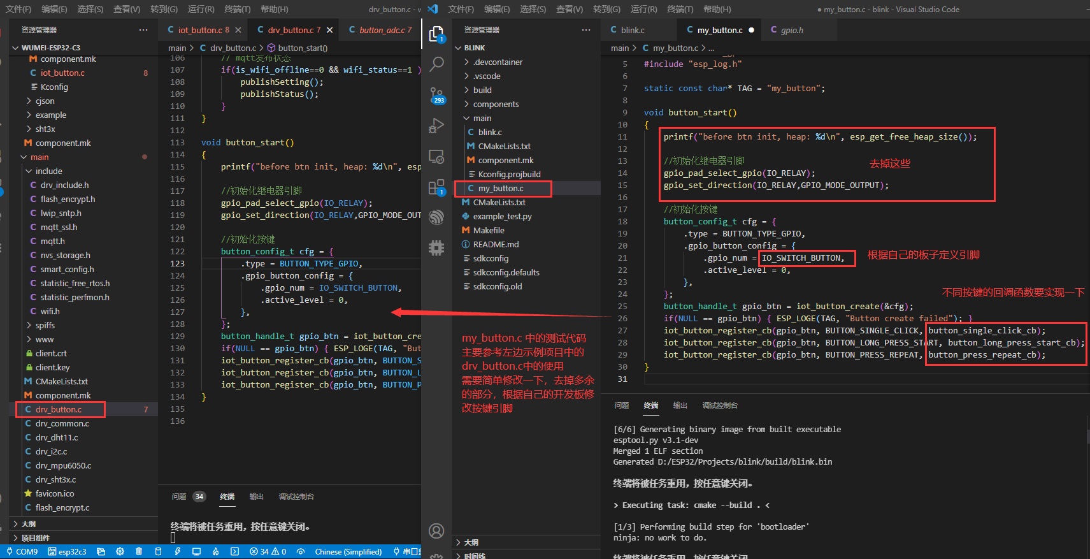
Task: Open SDK configuration gear in the status bar
Action: (120, 551)
